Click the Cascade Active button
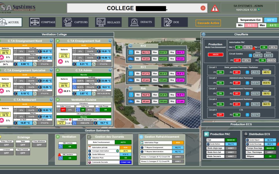The width and height of the screenshot is (279, 174). click(x=208, y=23)
